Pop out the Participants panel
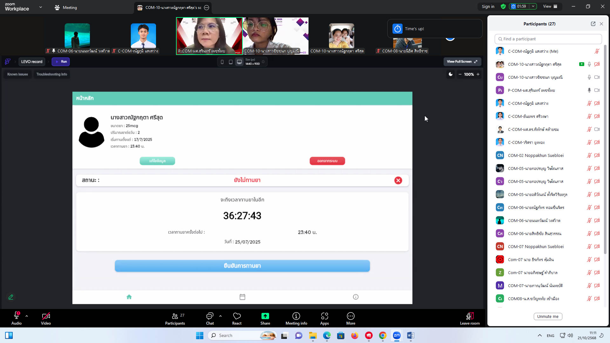The image size is (610, 343). click(593, 24)
